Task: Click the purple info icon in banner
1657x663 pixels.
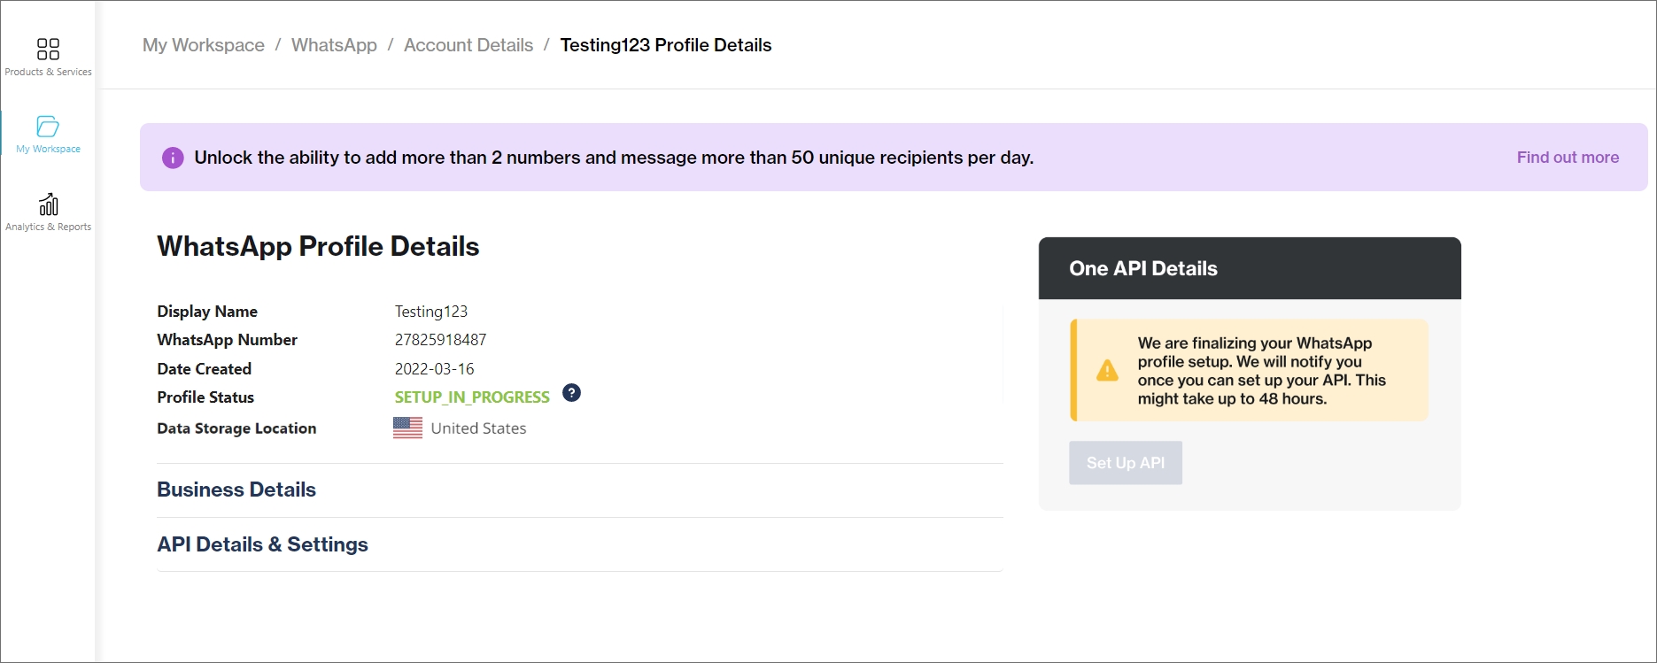Action: coord(173,158)
